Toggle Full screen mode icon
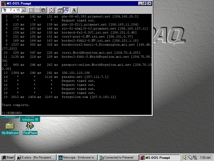This screenshot has height=161, width=214. pos(51,10)
